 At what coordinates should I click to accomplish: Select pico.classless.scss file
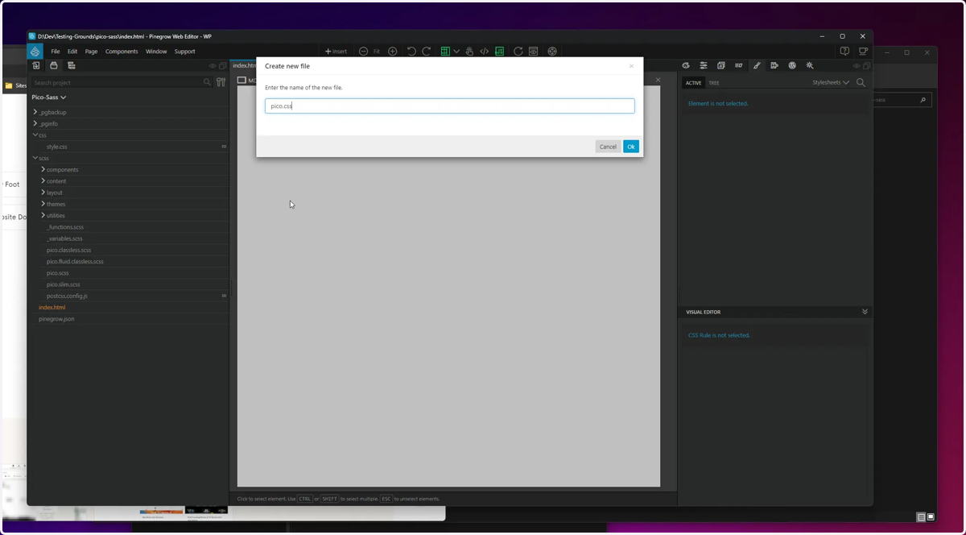click(68, 250)
